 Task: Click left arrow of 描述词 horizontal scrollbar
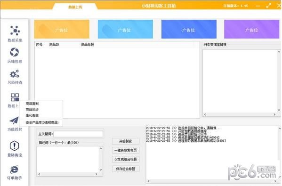click(39, 174)
